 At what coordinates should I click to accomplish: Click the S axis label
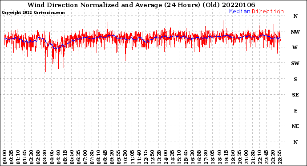pos(295,79)
